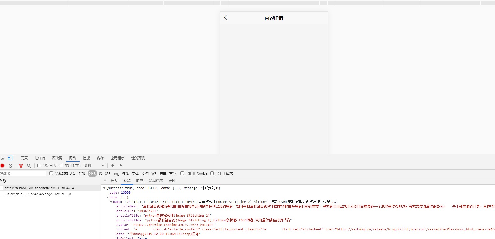
Task: Open network search magnifier
Action: click(x=29, y=166)
